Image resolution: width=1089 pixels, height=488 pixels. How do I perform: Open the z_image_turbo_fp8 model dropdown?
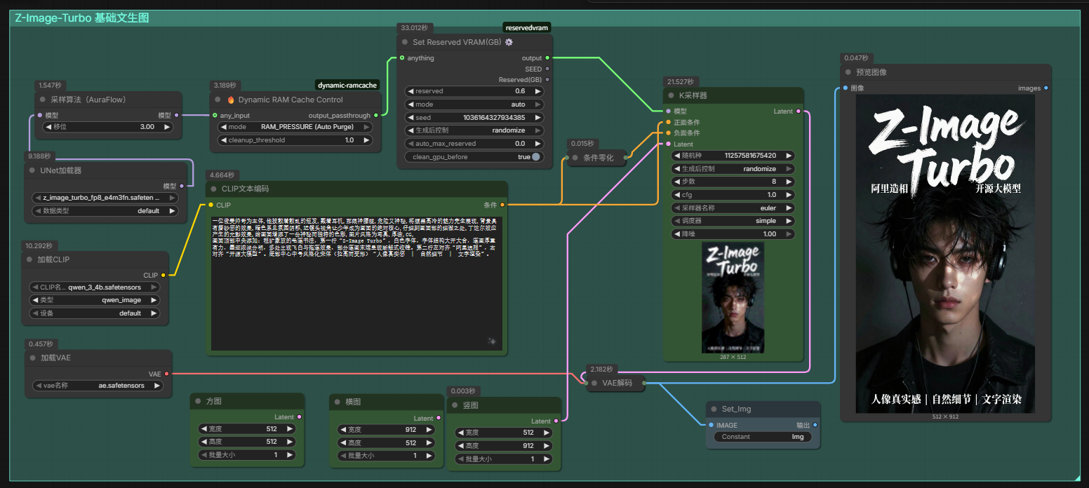pyautogui.click(x=105, y=198)
